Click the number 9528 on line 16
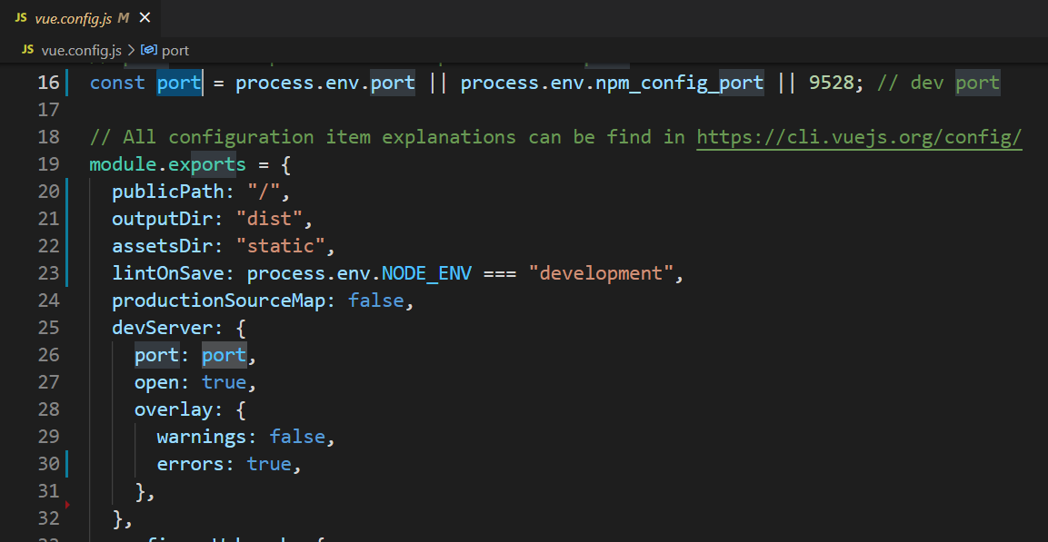 click(x=832, y=83)
